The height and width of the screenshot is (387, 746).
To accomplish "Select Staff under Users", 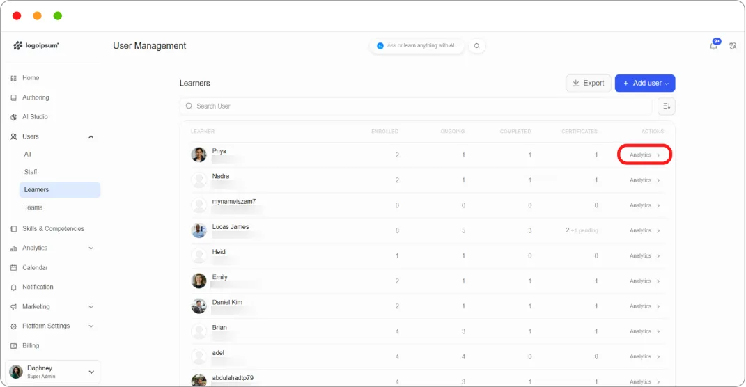I will [31, 172].
